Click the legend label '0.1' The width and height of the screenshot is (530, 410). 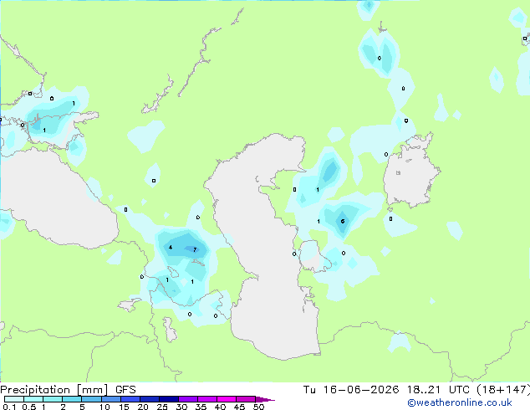pos(9,407)
